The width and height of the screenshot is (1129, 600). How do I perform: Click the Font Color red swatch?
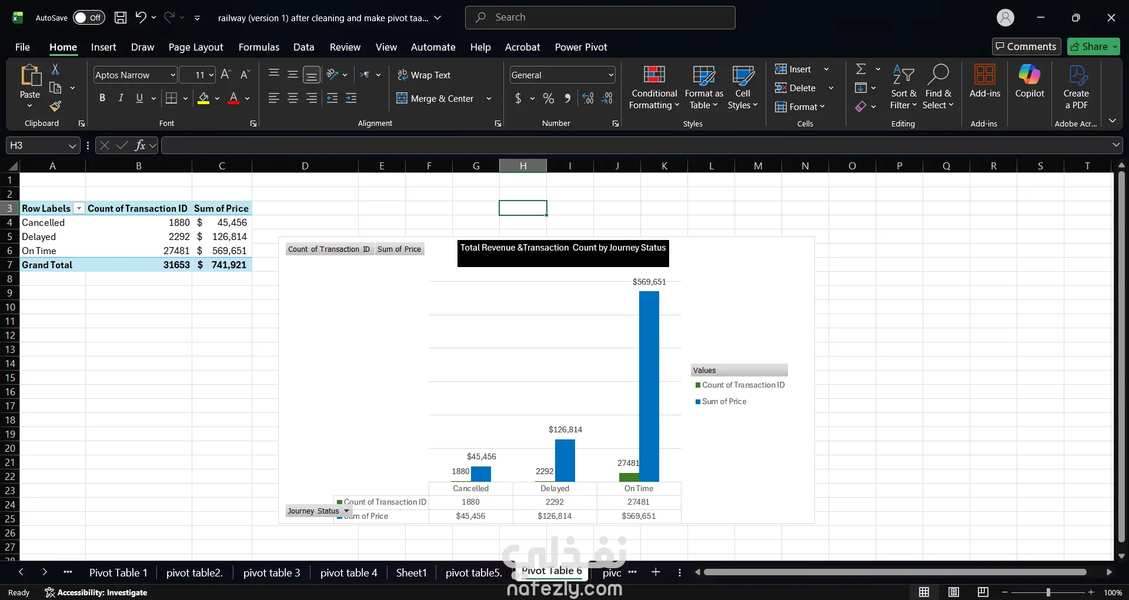(233, 98)
